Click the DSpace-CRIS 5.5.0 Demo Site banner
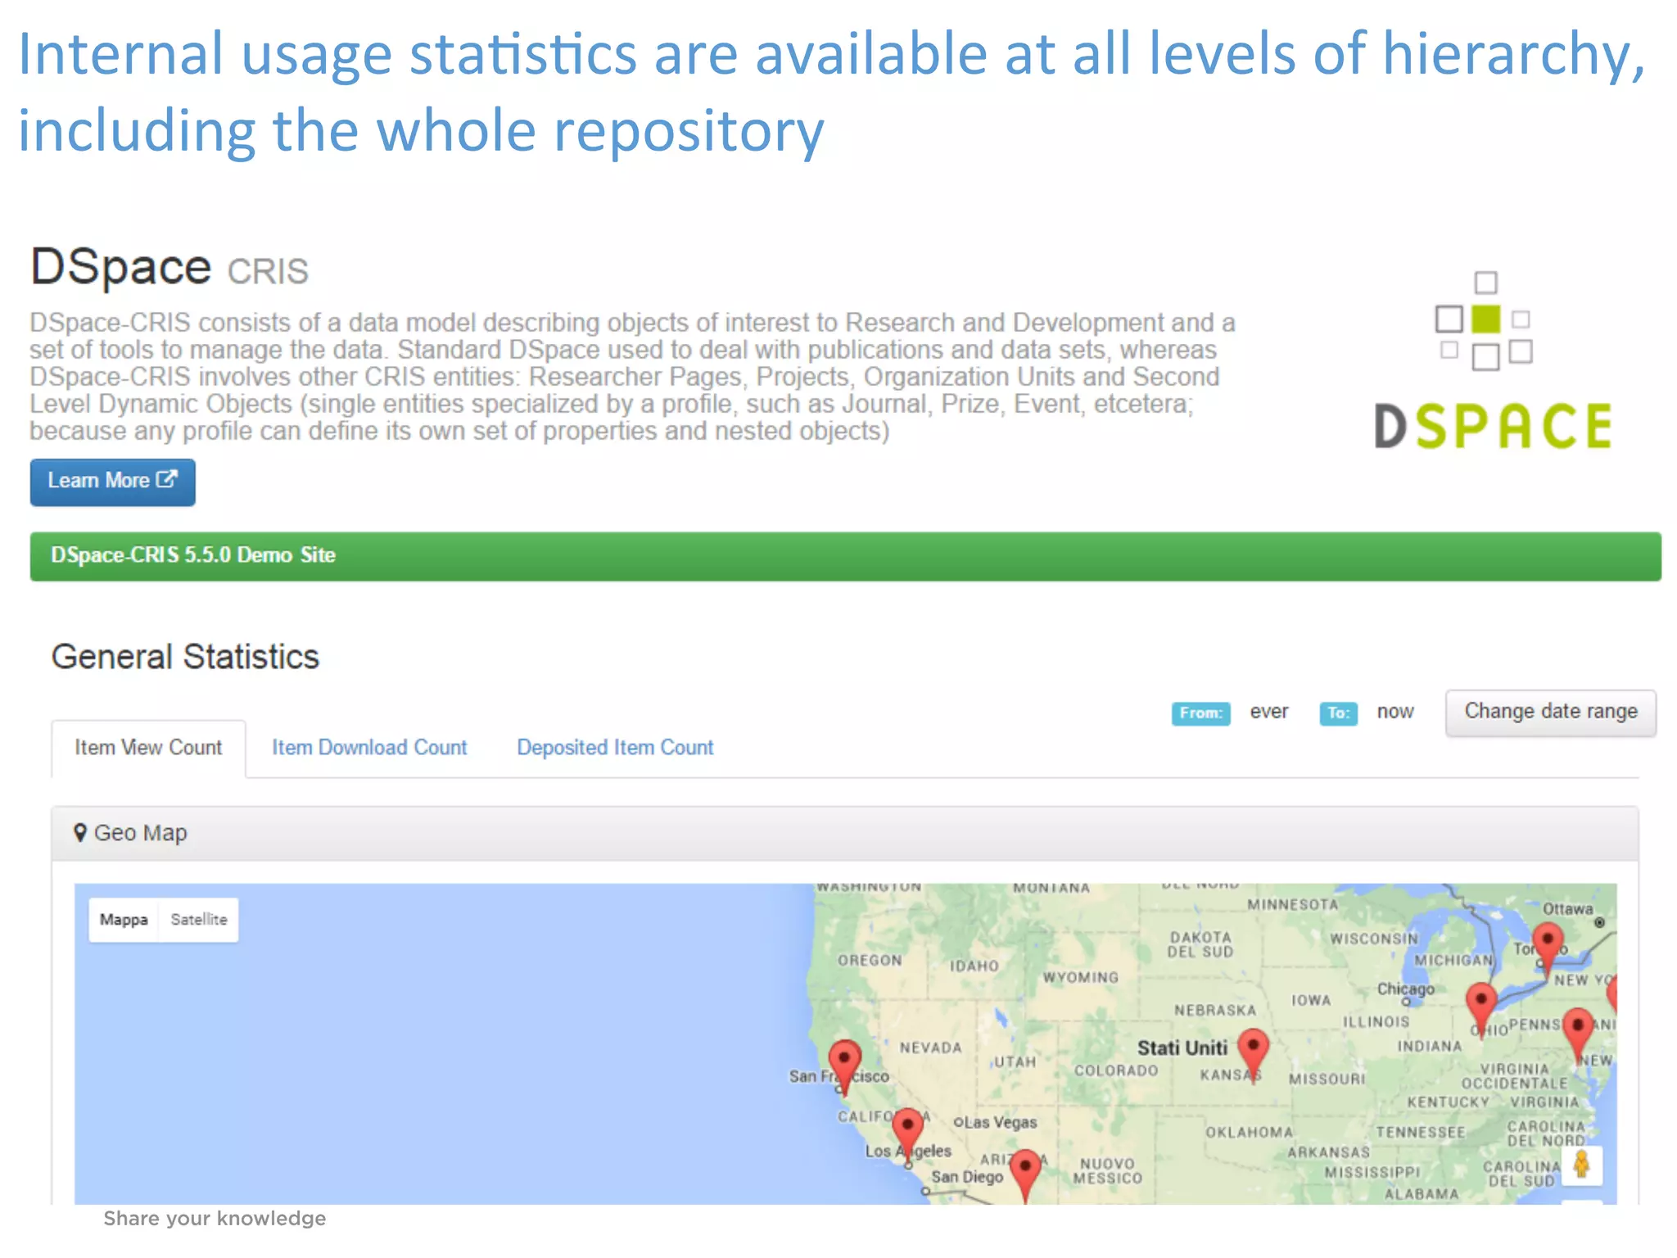 [846, 557]
